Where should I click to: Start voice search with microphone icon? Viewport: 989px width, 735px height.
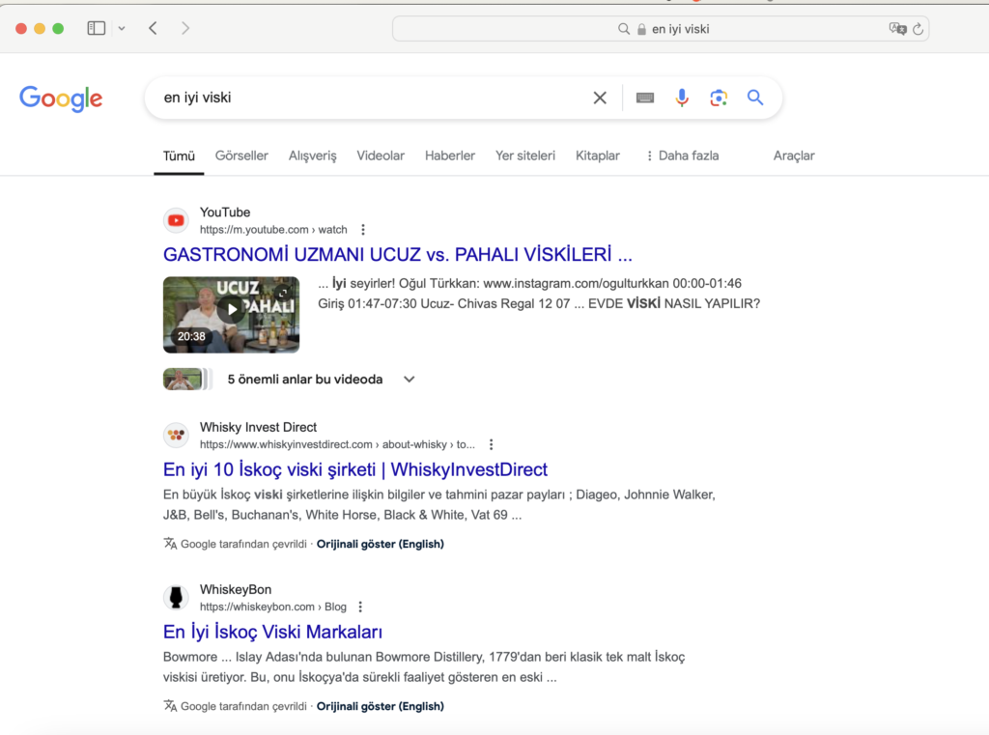point(682,98)
